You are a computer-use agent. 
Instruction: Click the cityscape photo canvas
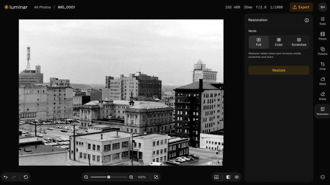click(121, 92)
